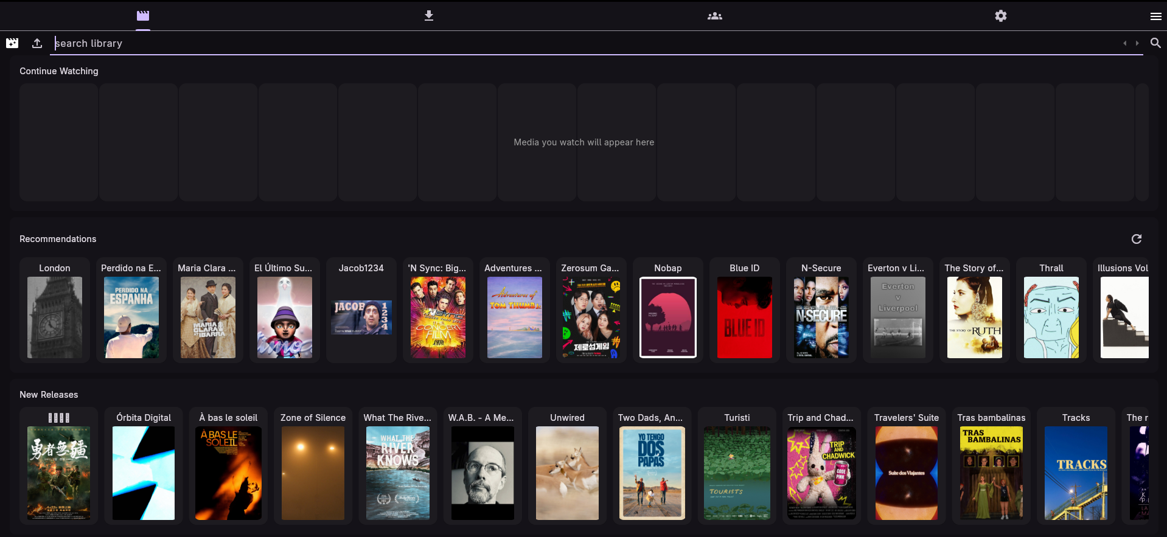Viewport: 1167px width, 537px height.
Task: Go to the next search page arrow
Action: tap(1137, 43)
